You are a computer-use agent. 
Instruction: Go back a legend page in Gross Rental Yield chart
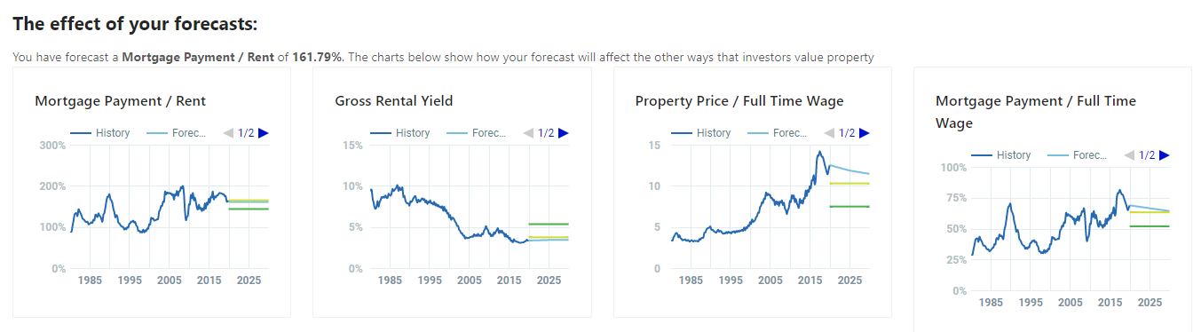click(528, 133)
